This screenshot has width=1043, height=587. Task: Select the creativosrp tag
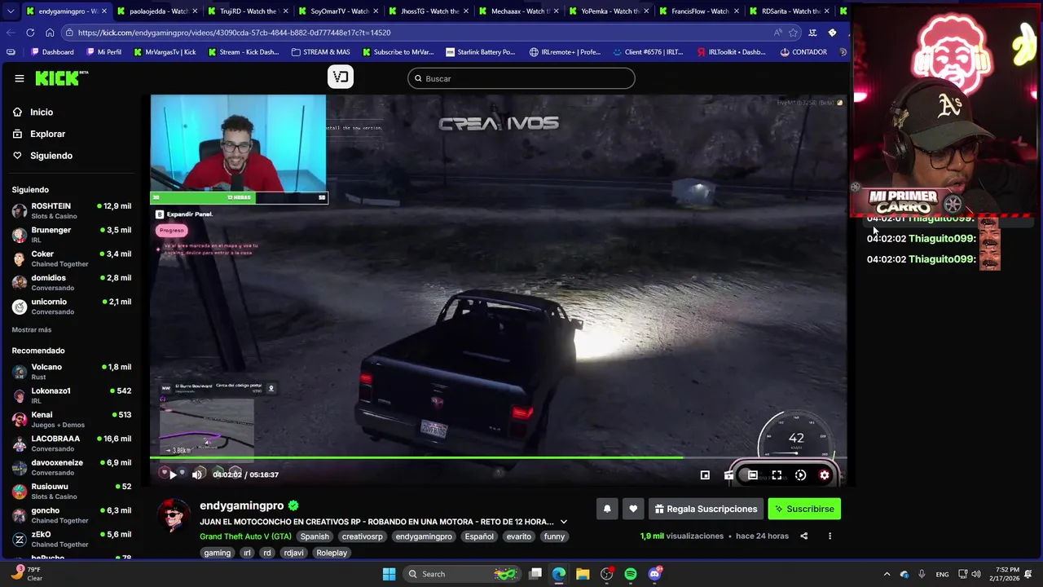(362, 536)
